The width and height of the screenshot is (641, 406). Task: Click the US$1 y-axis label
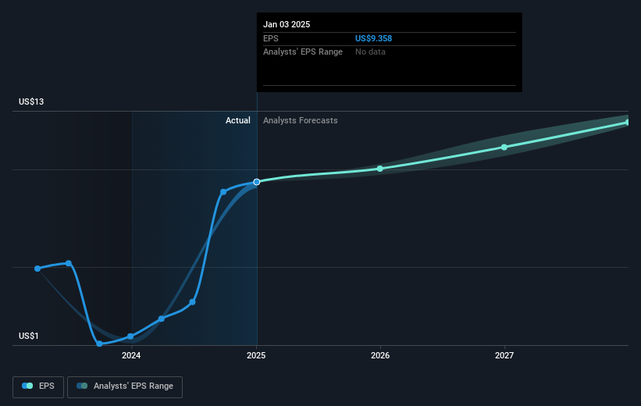tap(29, 336)
